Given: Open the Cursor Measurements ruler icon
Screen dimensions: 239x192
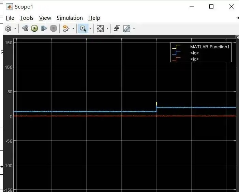Looking at the screenshot, I should (127, 29).
